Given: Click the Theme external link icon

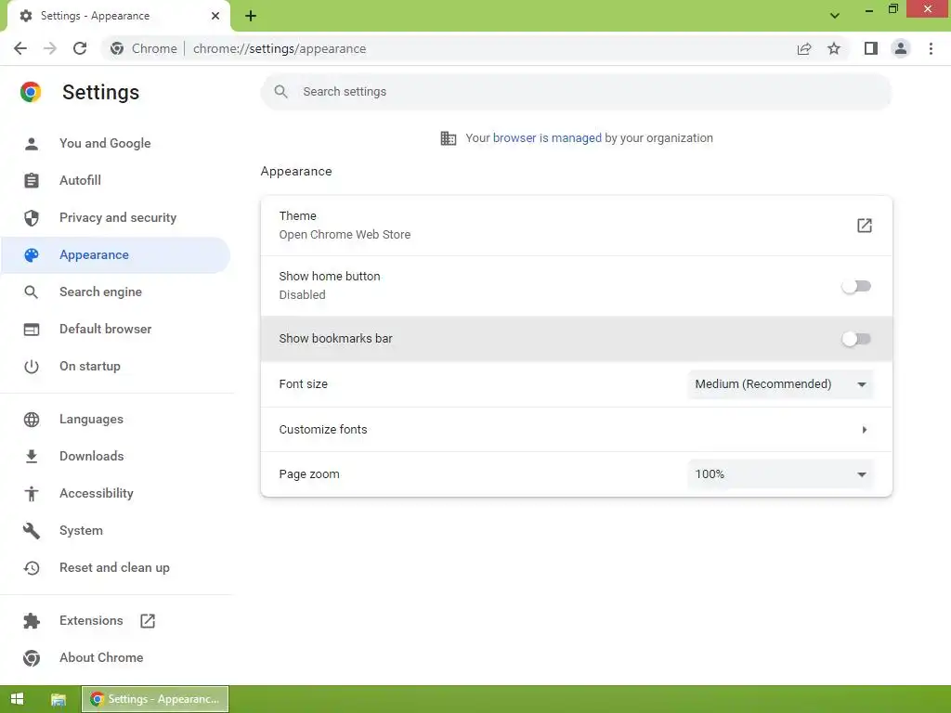Looking at the screenshot, I should tap(865, 226).
